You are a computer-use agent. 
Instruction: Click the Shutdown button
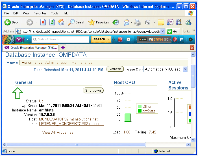pos(93,91)
